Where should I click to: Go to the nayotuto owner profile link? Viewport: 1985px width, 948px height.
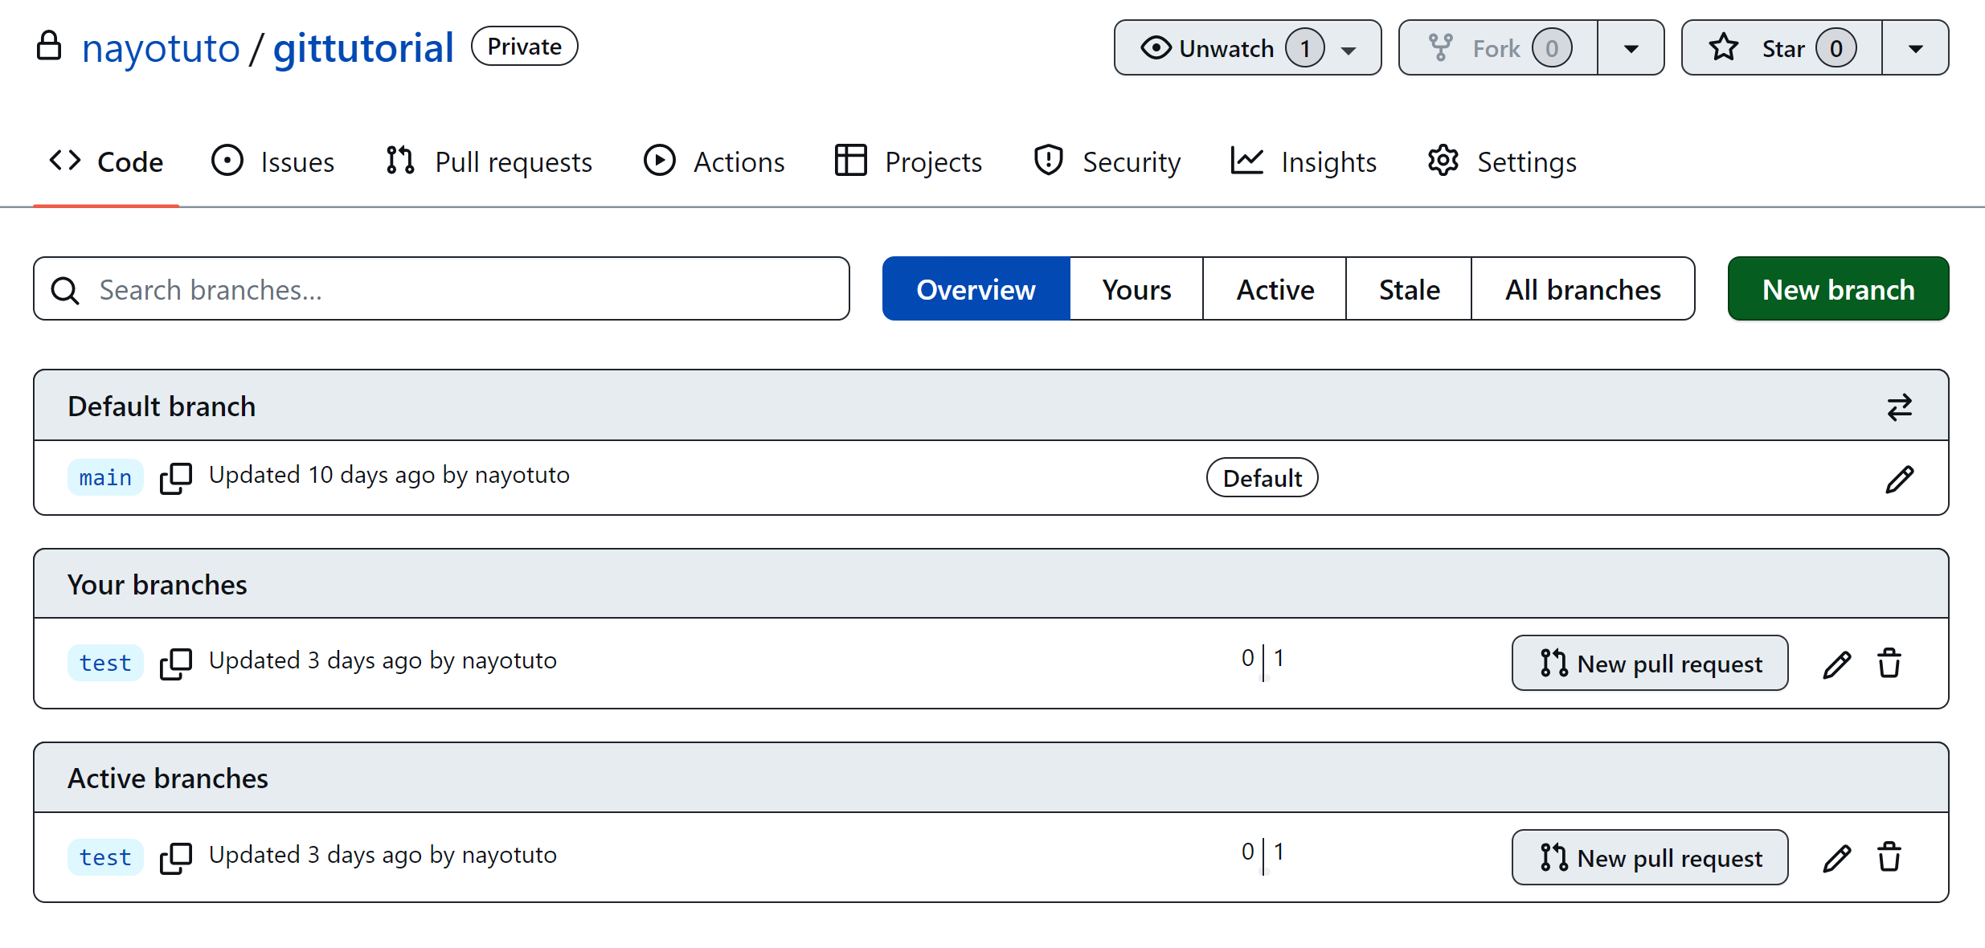pos(161,48)
